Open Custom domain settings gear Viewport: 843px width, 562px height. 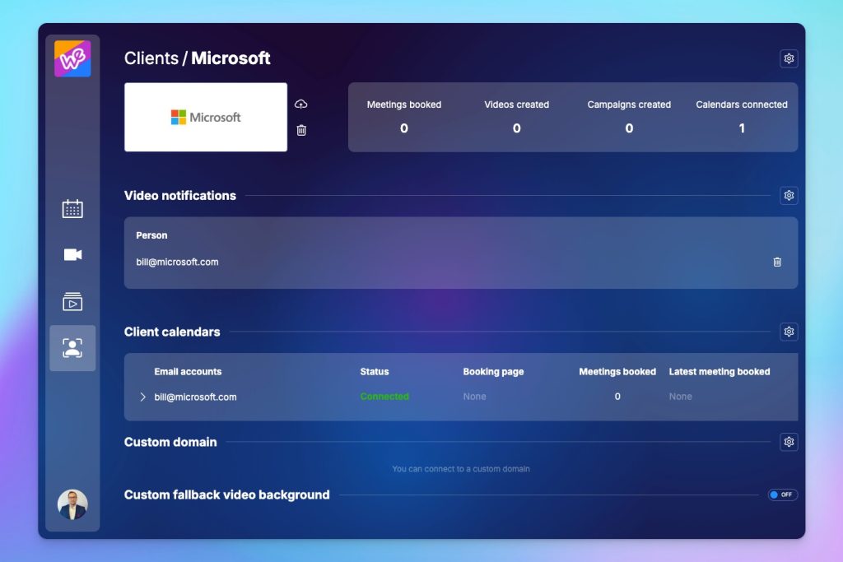pyautogui.click(x=789, y=442)
